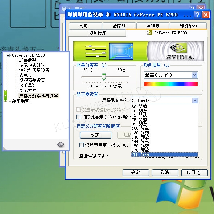Switch to the 疑难解答 tab

188,26
